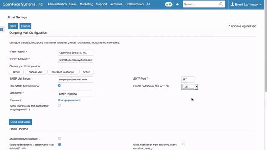Screen dimensions: 267x150
Task: Click the Change password link
Action: click(x=69, y=100)
